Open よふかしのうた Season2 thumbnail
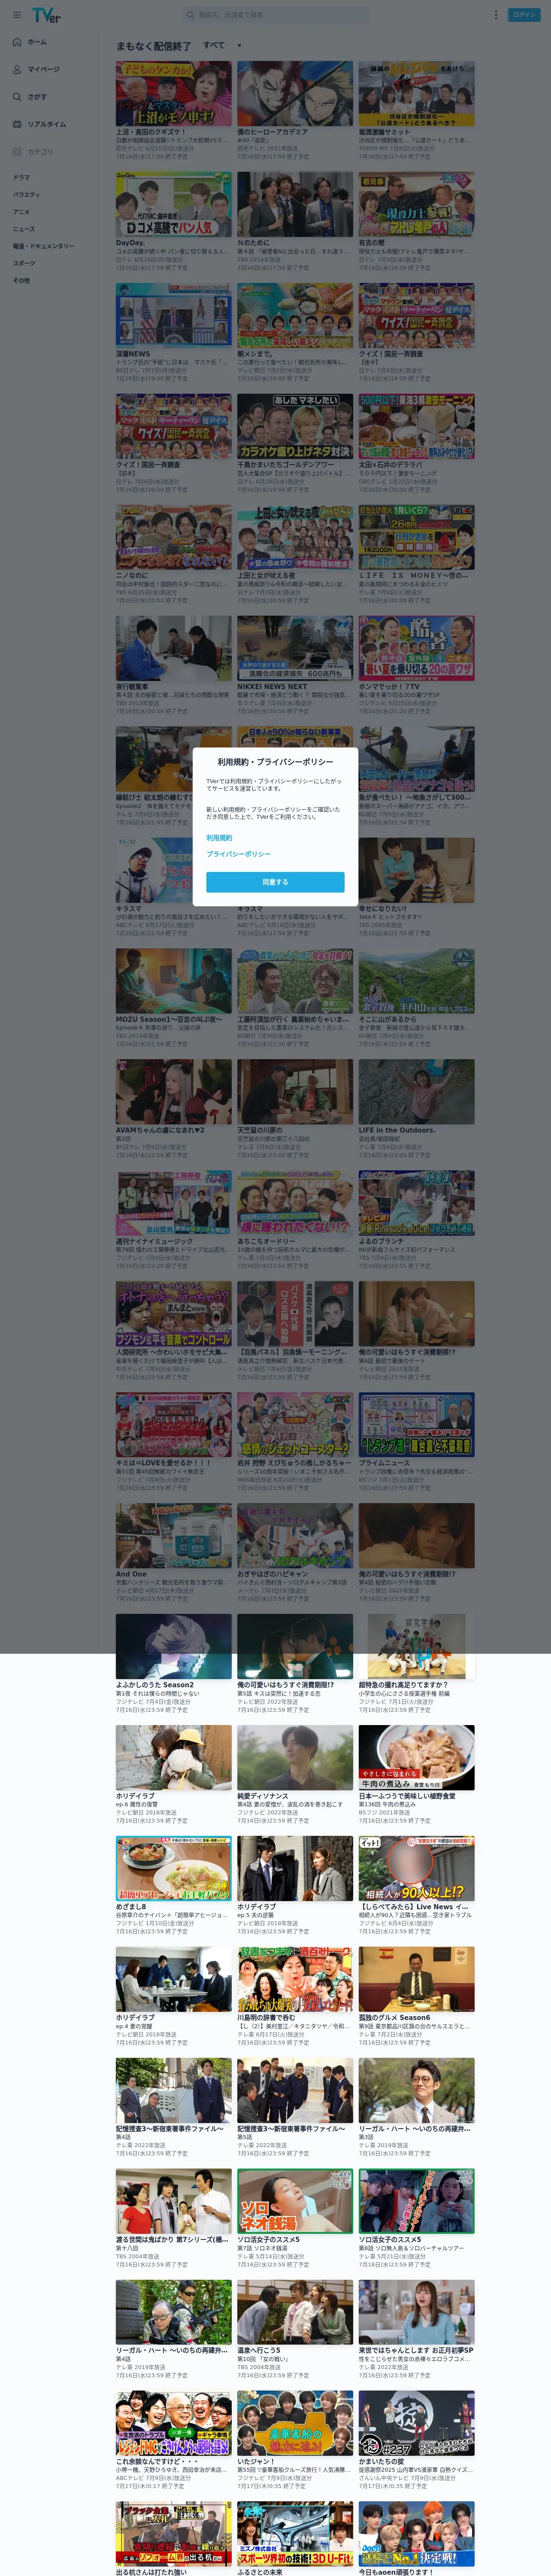Image resolution: width=551 pixels, height=2576 pixels. click(173, 1646)
